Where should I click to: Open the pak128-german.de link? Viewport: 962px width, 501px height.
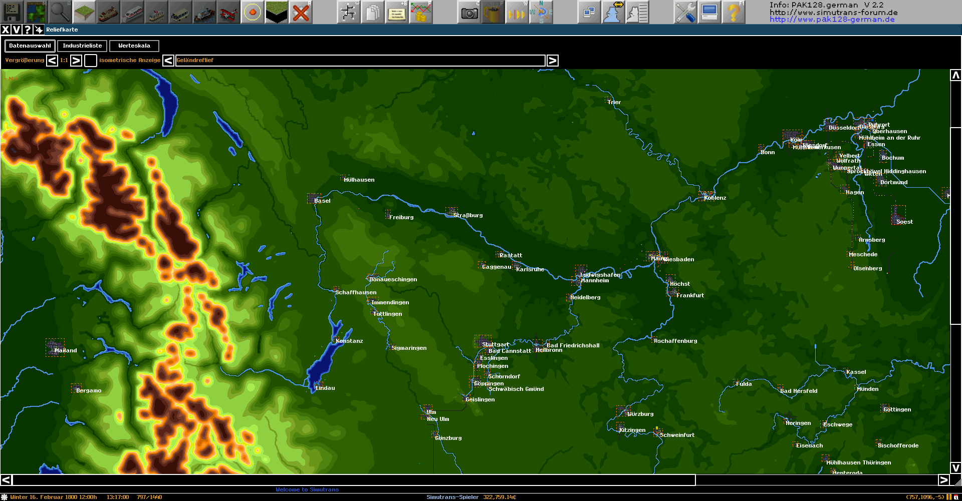[832, 20]
